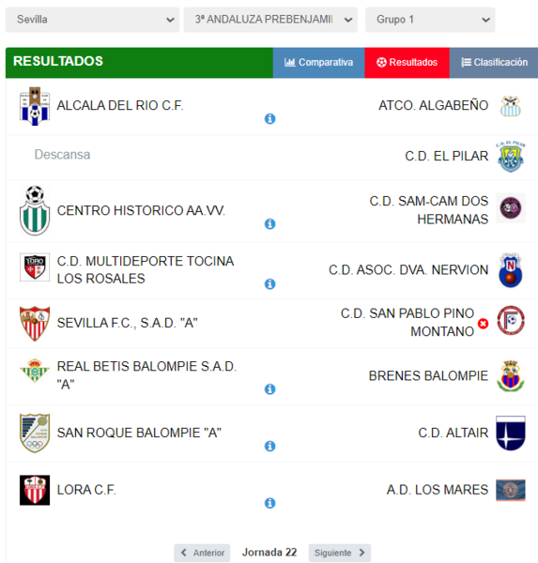The width and height of the screenshot is (538, 563).
Task: Click red X icon next to San Pablo Pino Montano
Action: (x=483, y=324)
